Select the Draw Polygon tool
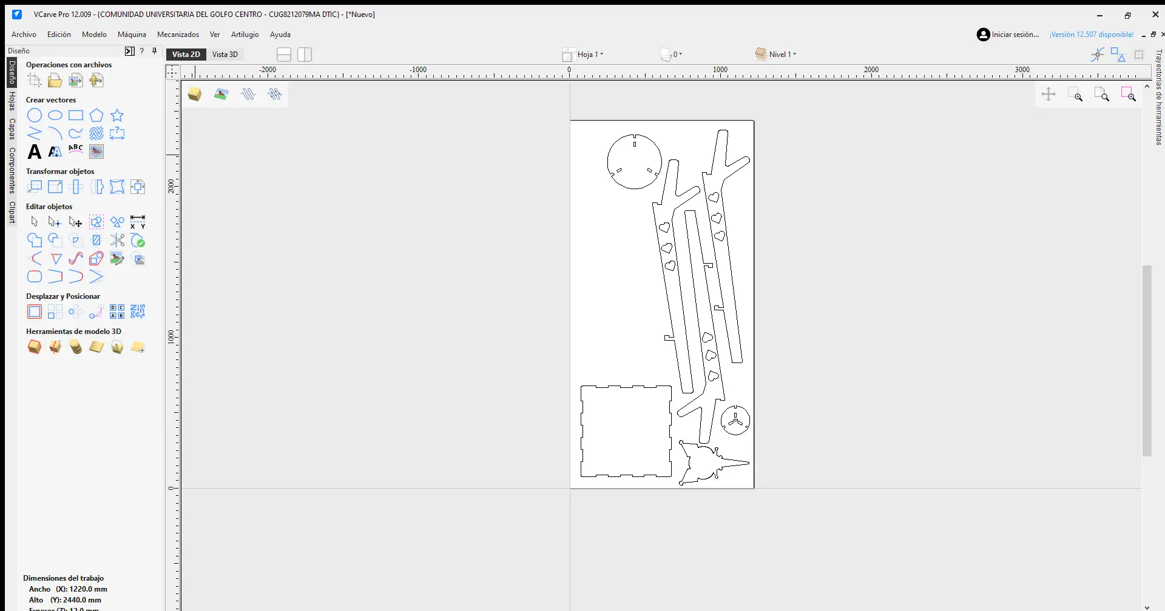Image resolution: width=1165 pixels, height=611 pixels. click(96, 115)
